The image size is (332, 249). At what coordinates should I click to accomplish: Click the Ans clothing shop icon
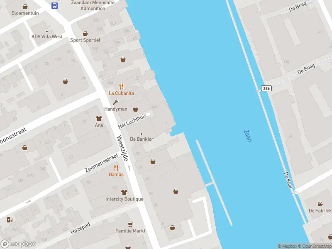point(99,118)
